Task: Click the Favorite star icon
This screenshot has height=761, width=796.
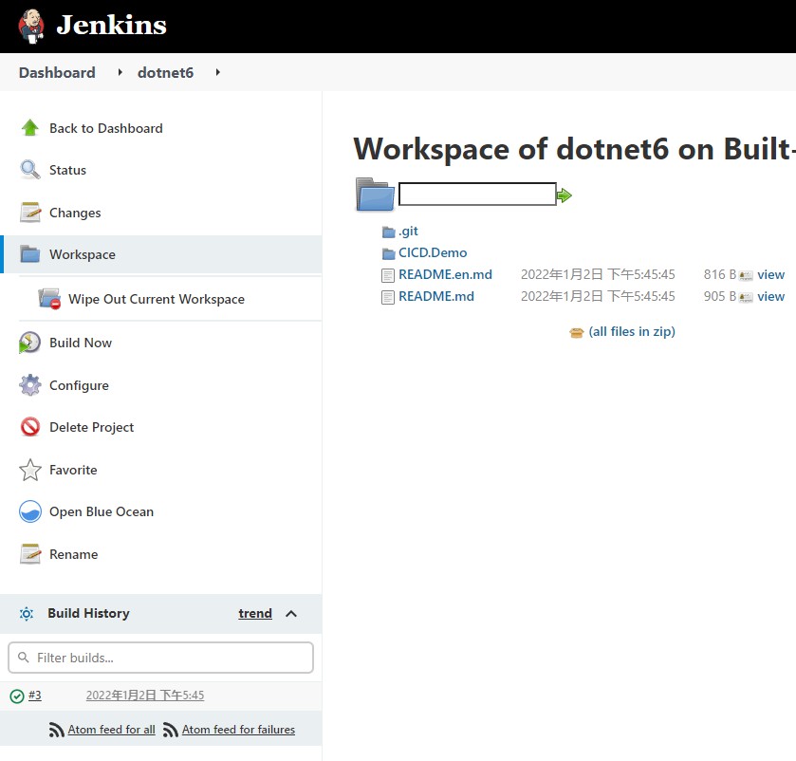Action: [x=30, y=470]
